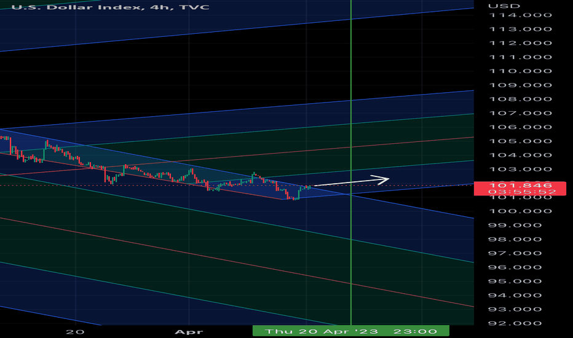
Task: Click the 100.000 price axis label
Action: (x=520, y=211)
